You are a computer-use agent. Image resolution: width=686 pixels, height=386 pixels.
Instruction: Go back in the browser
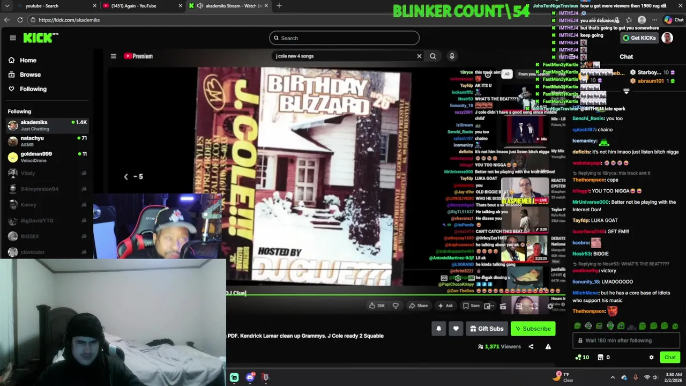[7, 20]
